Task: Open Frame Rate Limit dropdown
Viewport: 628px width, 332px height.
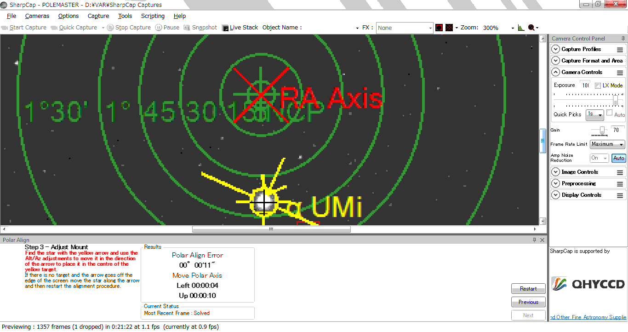Action: tap(607, 144)
